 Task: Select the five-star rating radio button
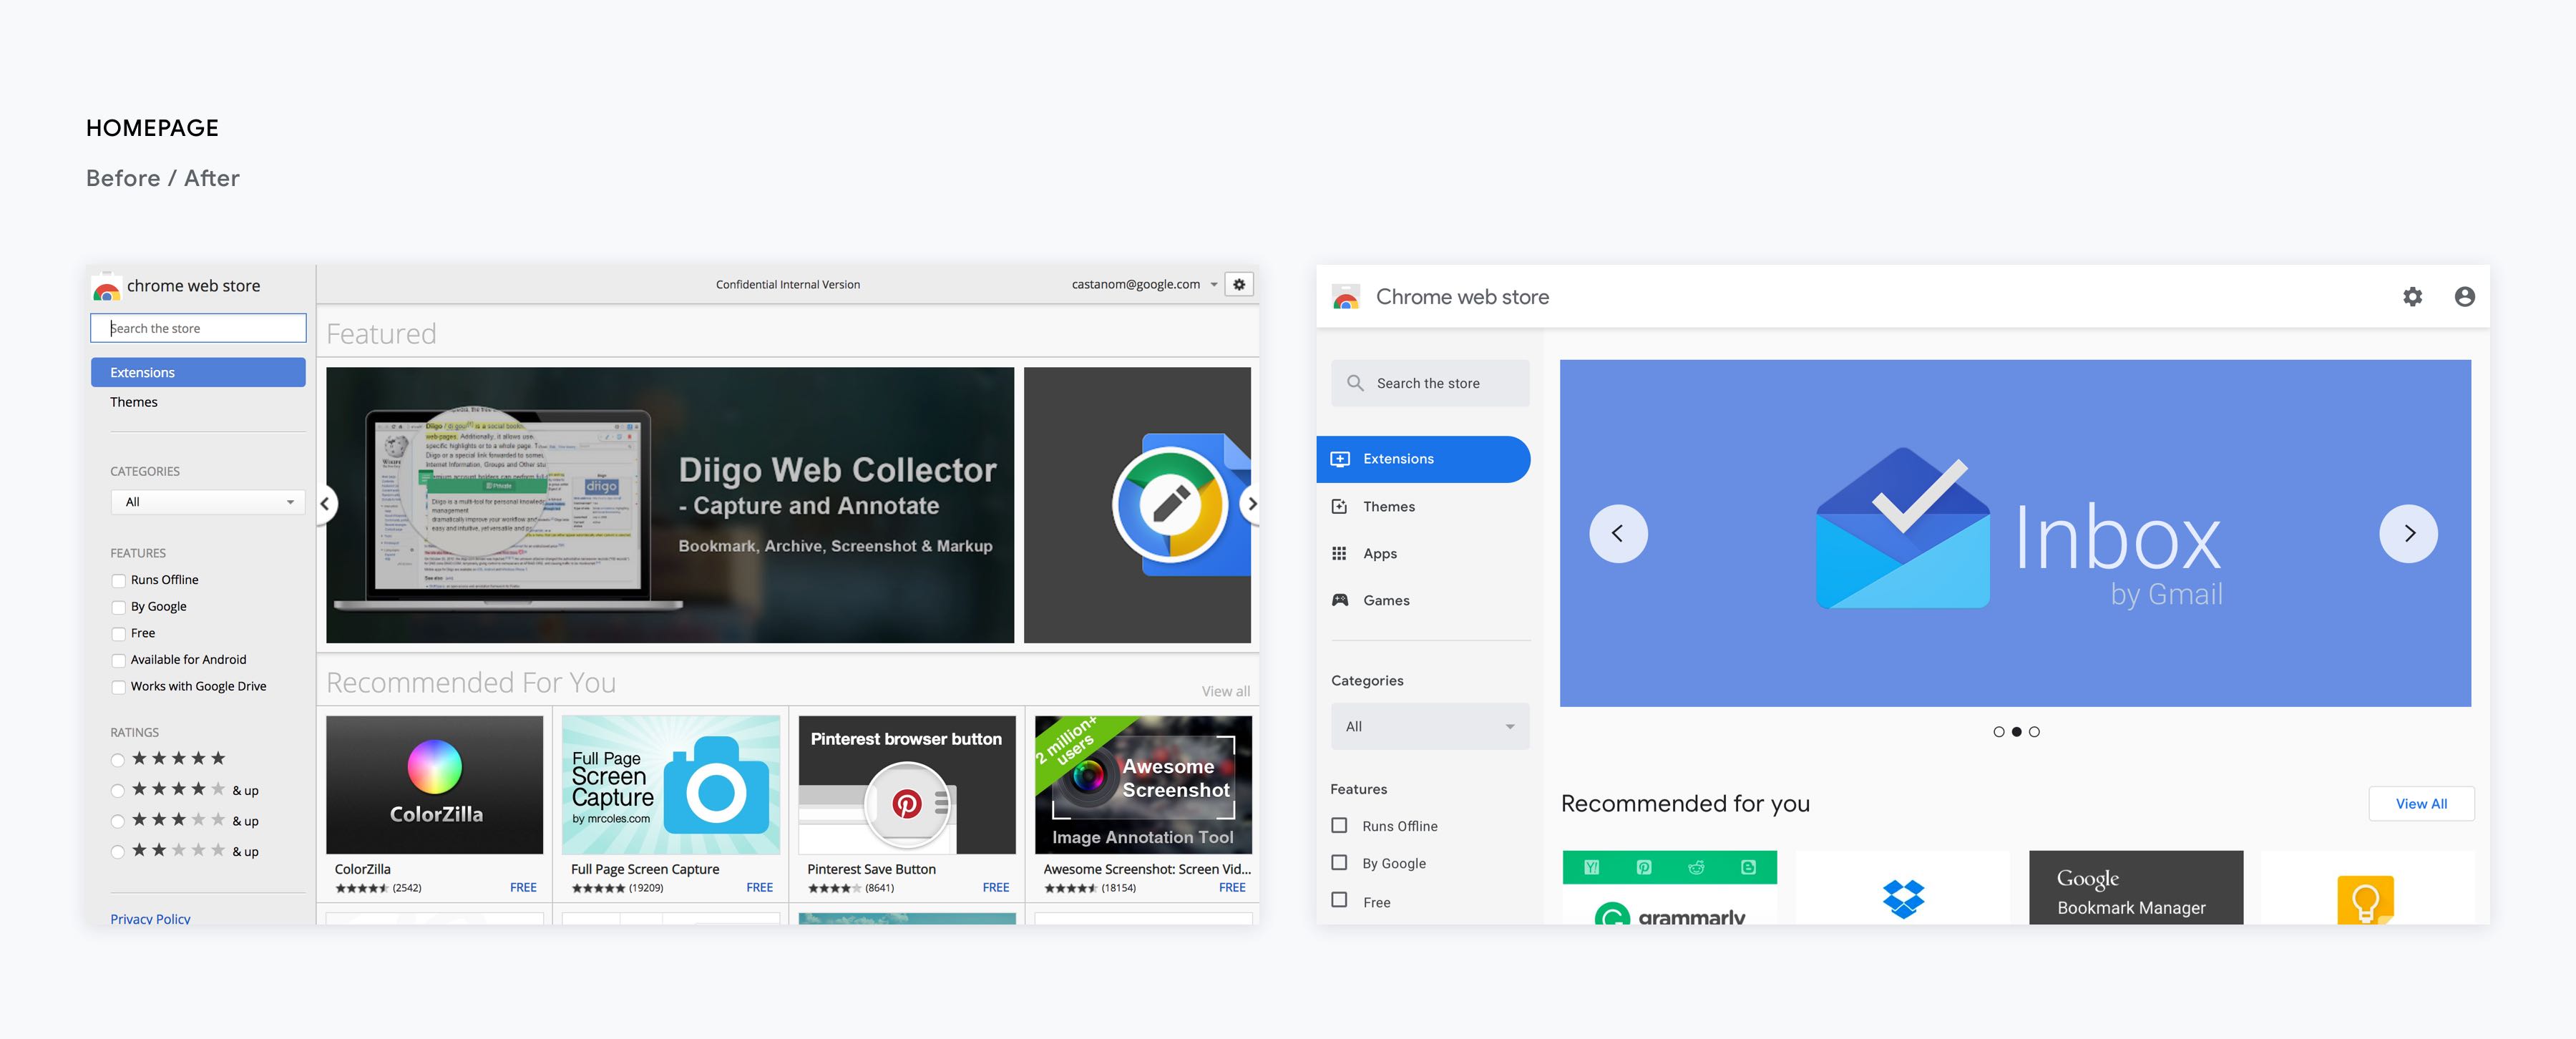[x=118, y=760]
